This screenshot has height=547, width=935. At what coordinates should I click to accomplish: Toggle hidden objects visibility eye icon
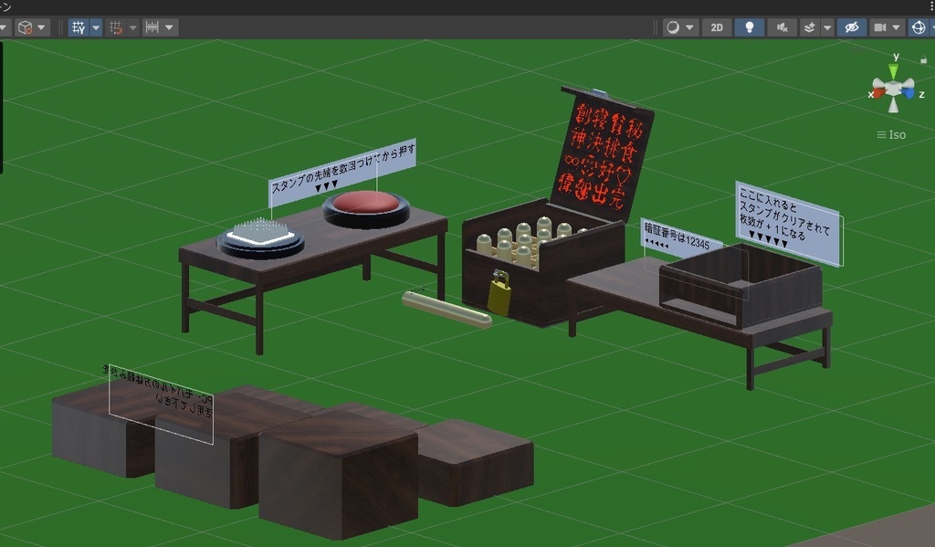852,27
